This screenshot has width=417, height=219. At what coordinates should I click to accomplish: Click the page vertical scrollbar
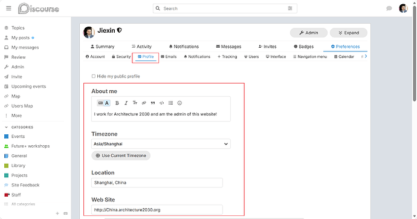415,53
